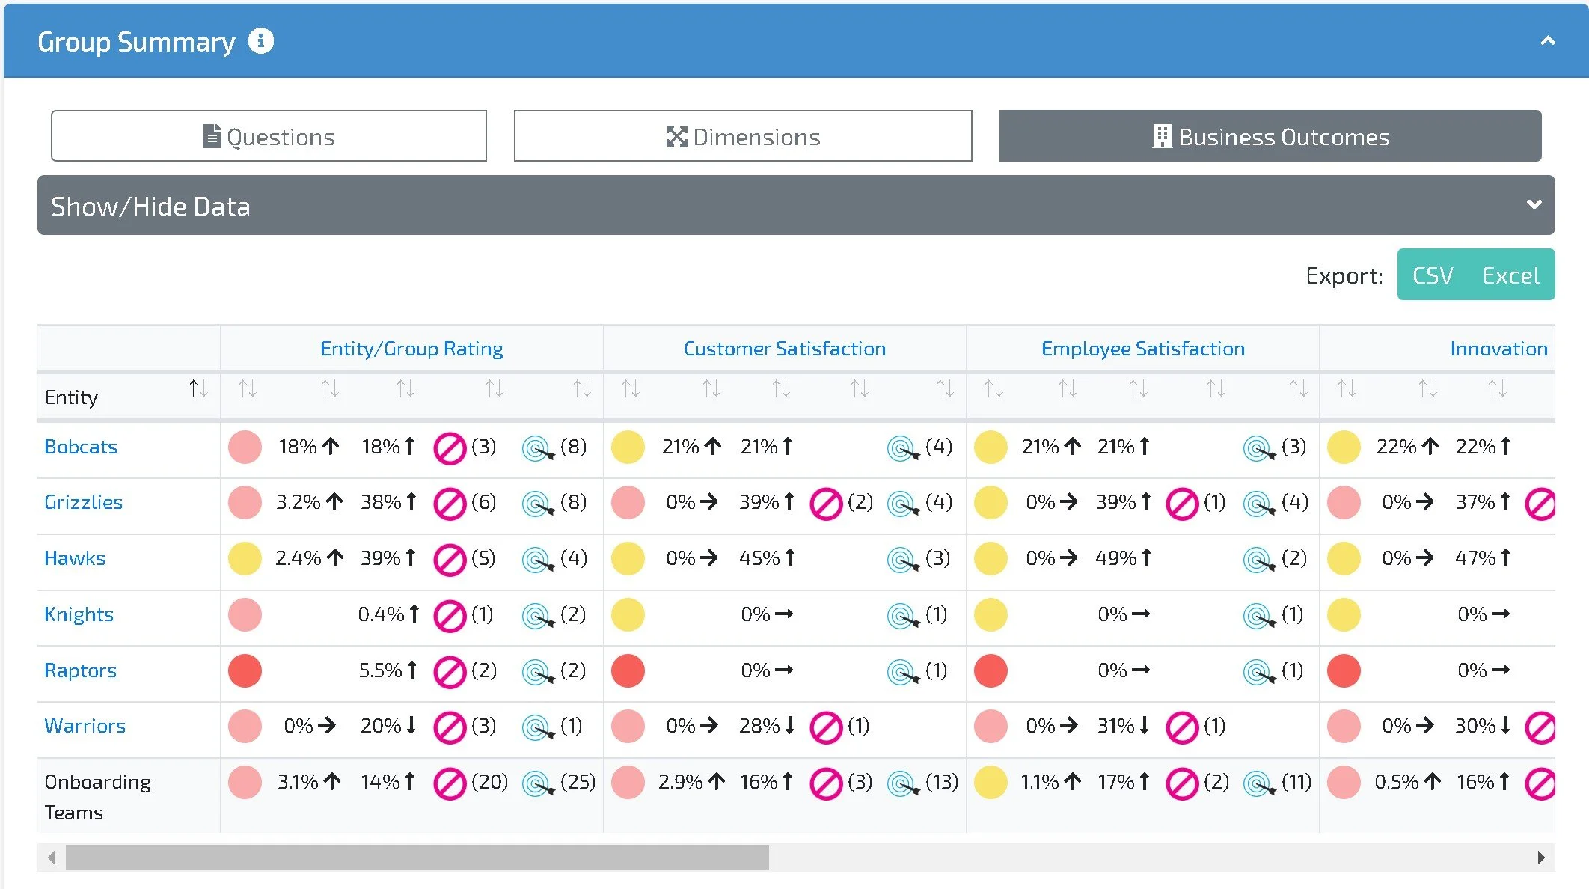
Task: Click the target icon beside (8) for Grizzlies
Action: (537, 502)
